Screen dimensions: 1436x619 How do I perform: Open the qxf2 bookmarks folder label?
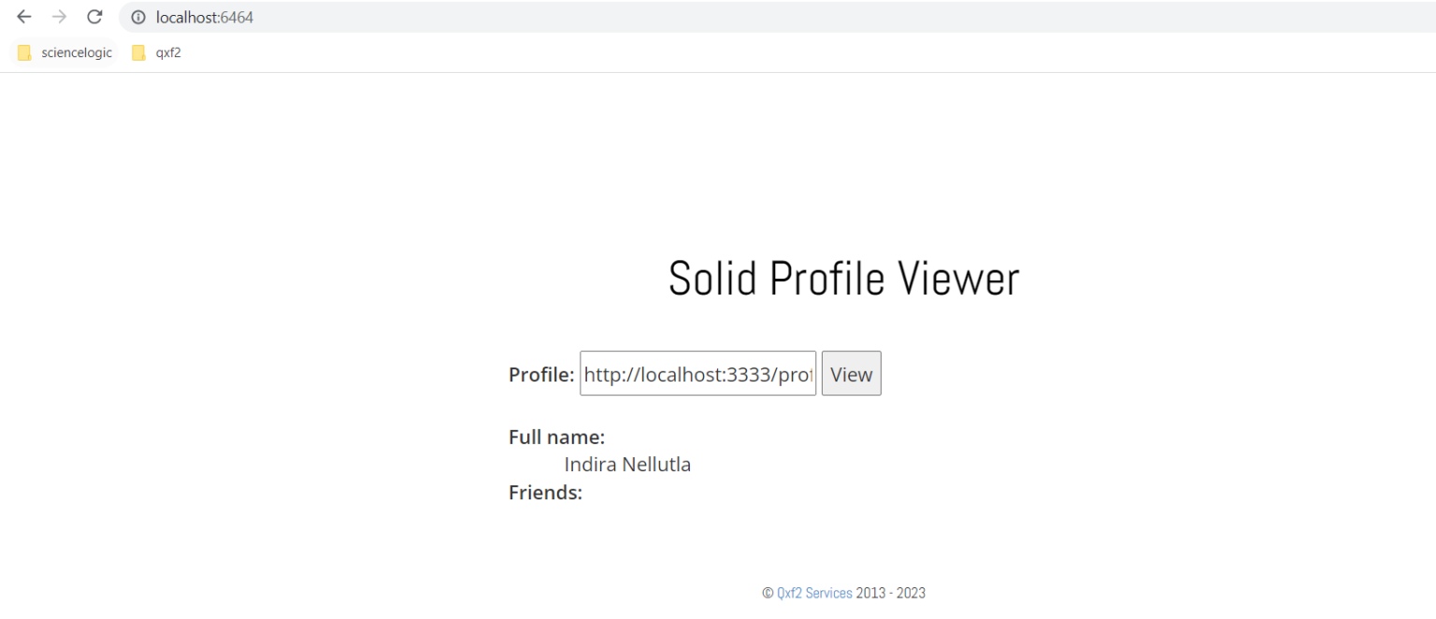click(x=168, y=52)
